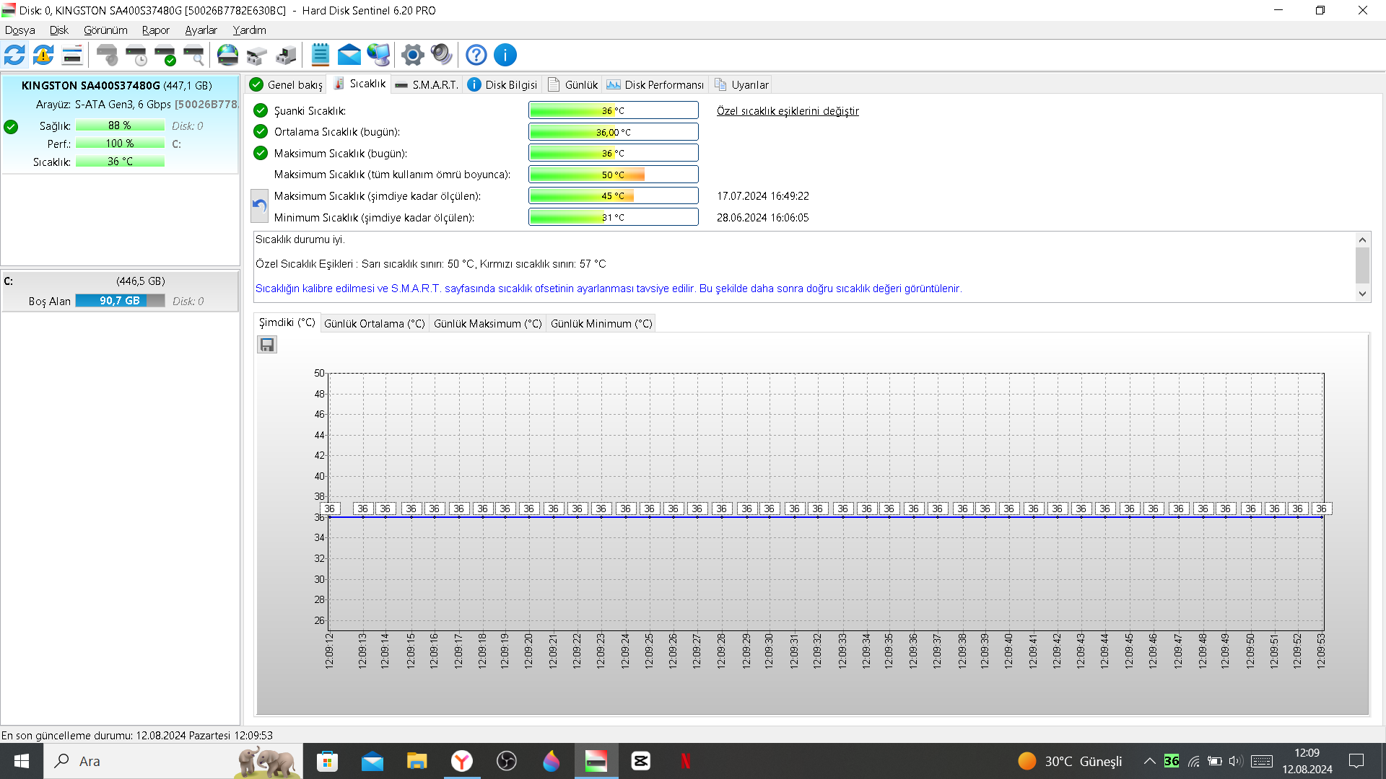Click the blue info about icon
1386x779 pixels.
tap(505, 55)
